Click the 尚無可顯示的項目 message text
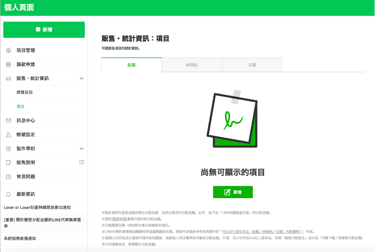 tap(233, 172)
